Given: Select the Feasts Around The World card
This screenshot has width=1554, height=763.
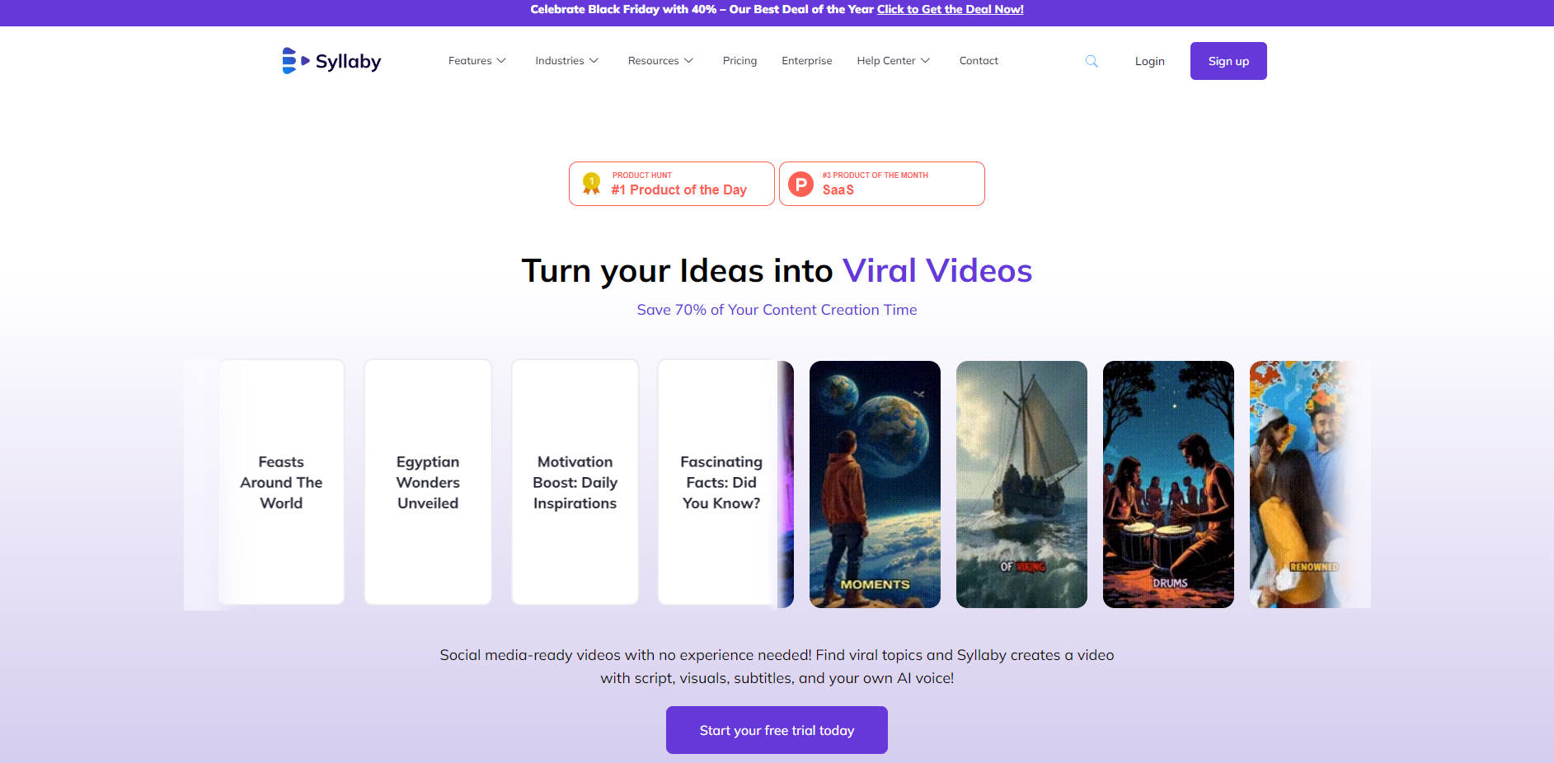Looking at the screenshot, I should click(x=281, y=482).
